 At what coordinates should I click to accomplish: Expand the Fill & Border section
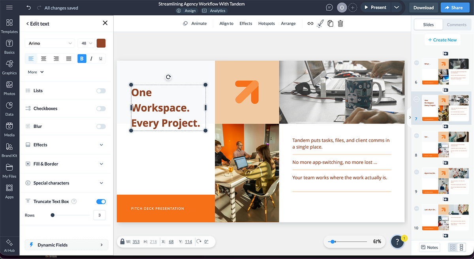tap(65, 164)
